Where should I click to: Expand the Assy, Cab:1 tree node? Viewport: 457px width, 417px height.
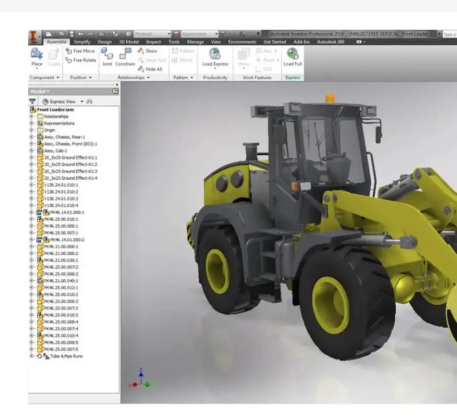pyautogui.click(x=31, y=151)
